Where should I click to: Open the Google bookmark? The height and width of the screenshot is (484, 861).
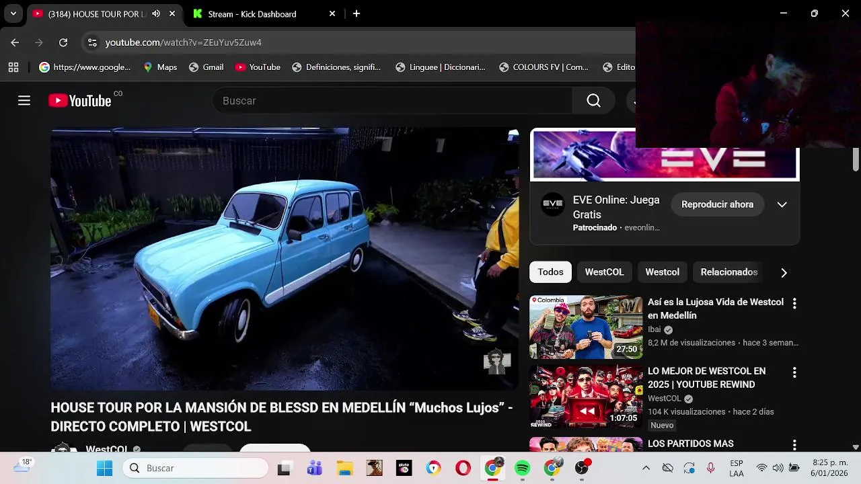tap(85, 67)
